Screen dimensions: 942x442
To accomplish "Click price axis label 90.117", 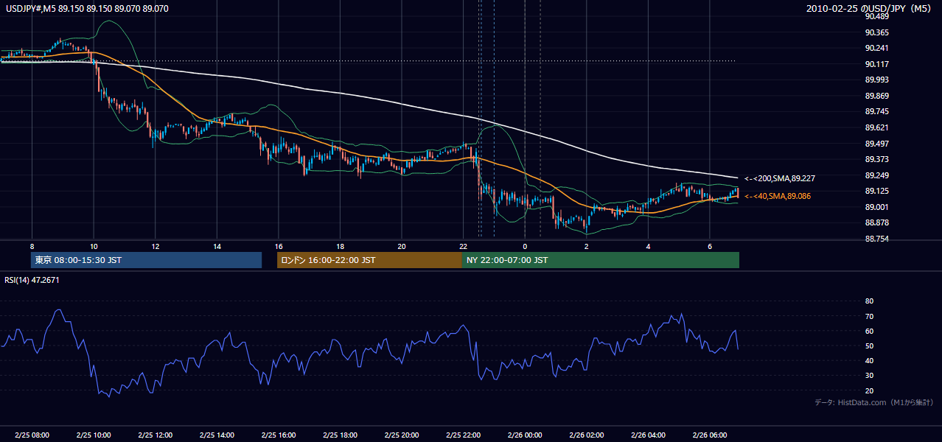I will (876, 64).
